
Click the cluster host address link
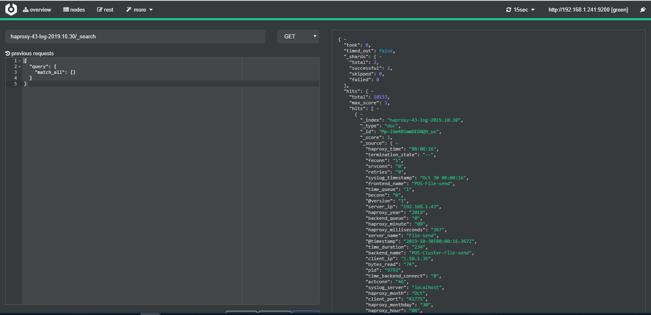click(x=588, y=9)
